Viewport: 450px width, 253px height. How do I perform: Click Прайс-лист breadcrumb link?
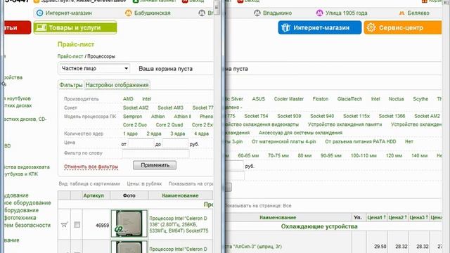coord(70,56)
